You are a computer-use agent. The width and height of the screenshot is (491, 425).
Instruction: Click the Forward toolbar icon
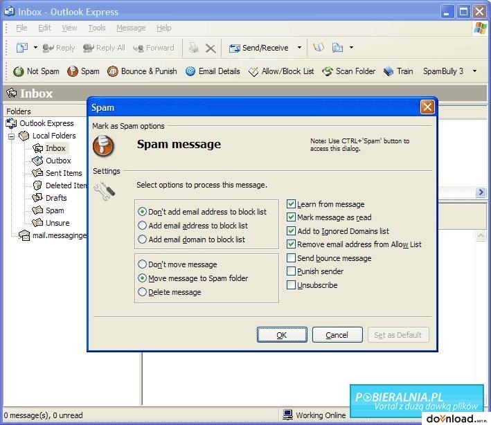click(138, 48)
